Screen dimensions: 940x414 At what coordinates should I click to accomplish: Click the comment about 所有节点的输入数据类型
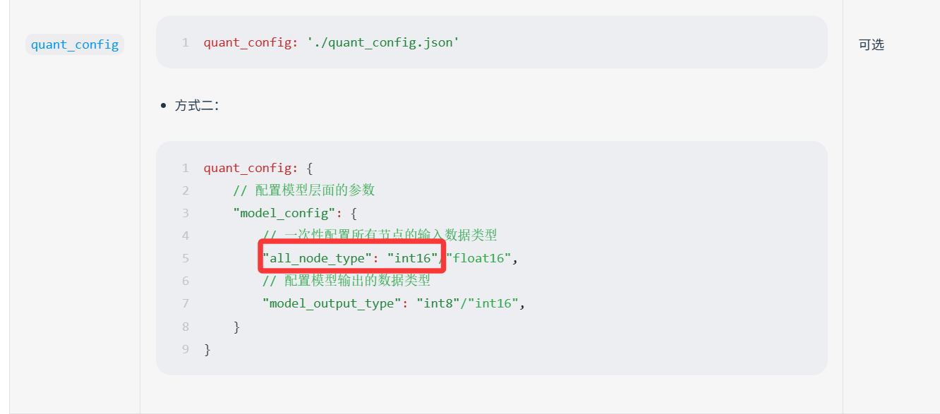click(380, 236)
